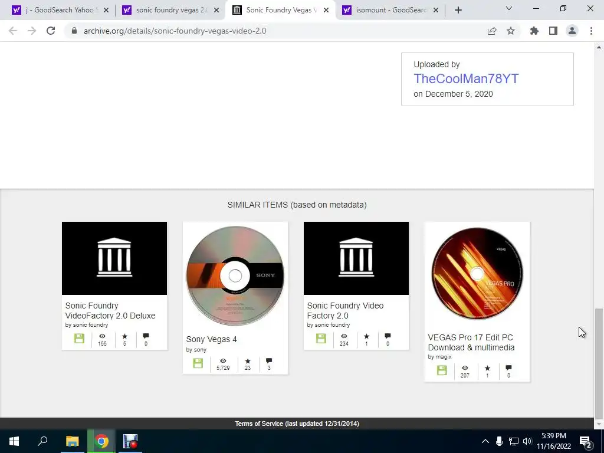Open Sony Vegas 4 disc thumbnail
Image resolution: width=604 pixels, height=453 pixels.
pos(235,276)
